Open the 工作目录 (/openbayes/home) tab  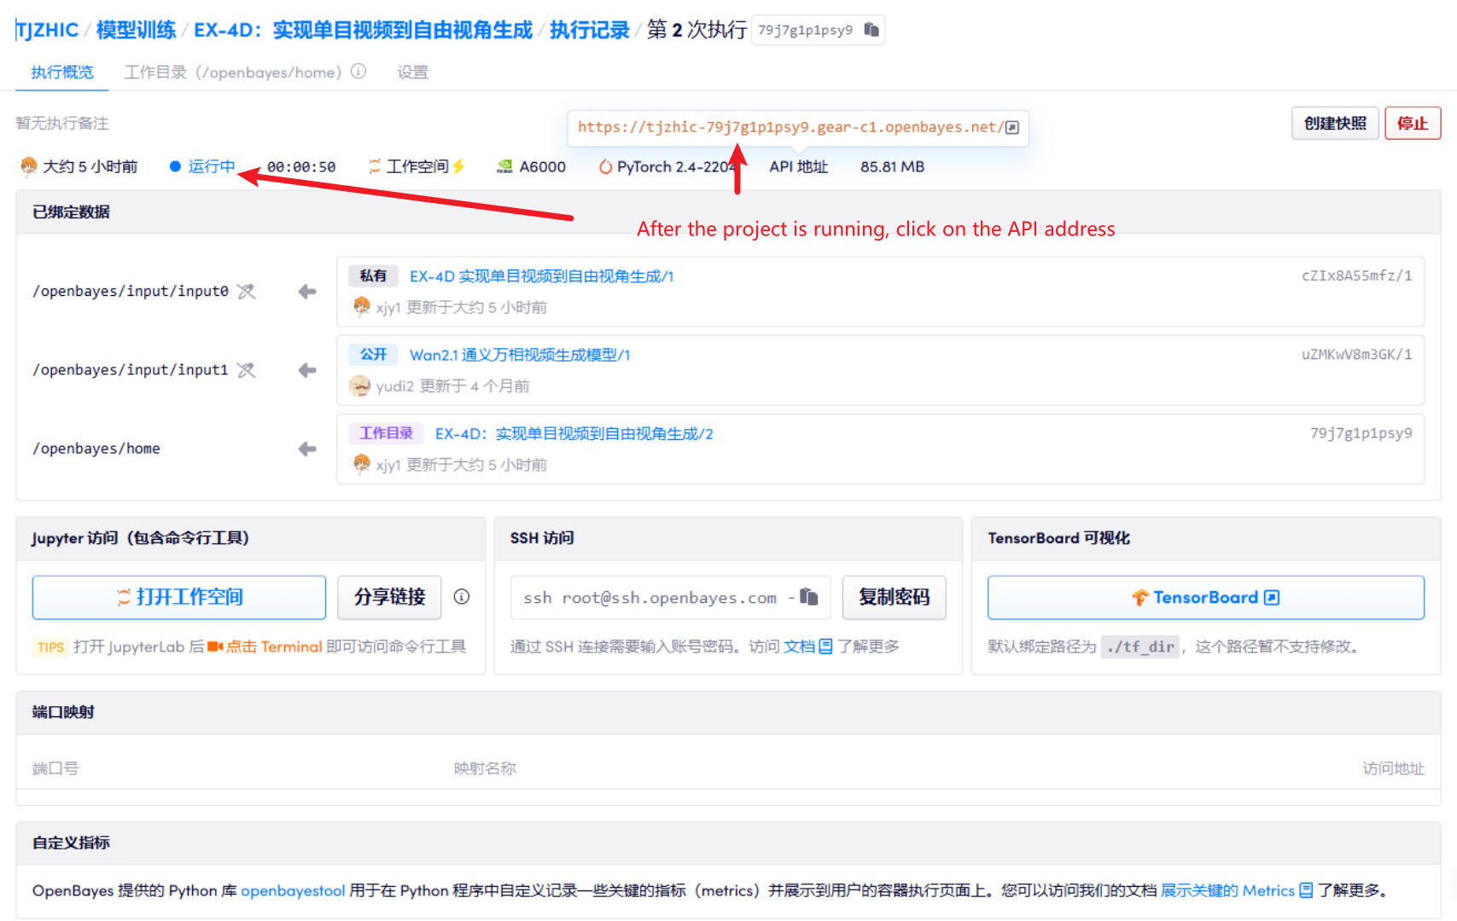click(x=232, y=72)
